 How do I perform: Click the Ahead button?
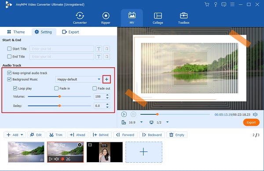click(77, 135)
